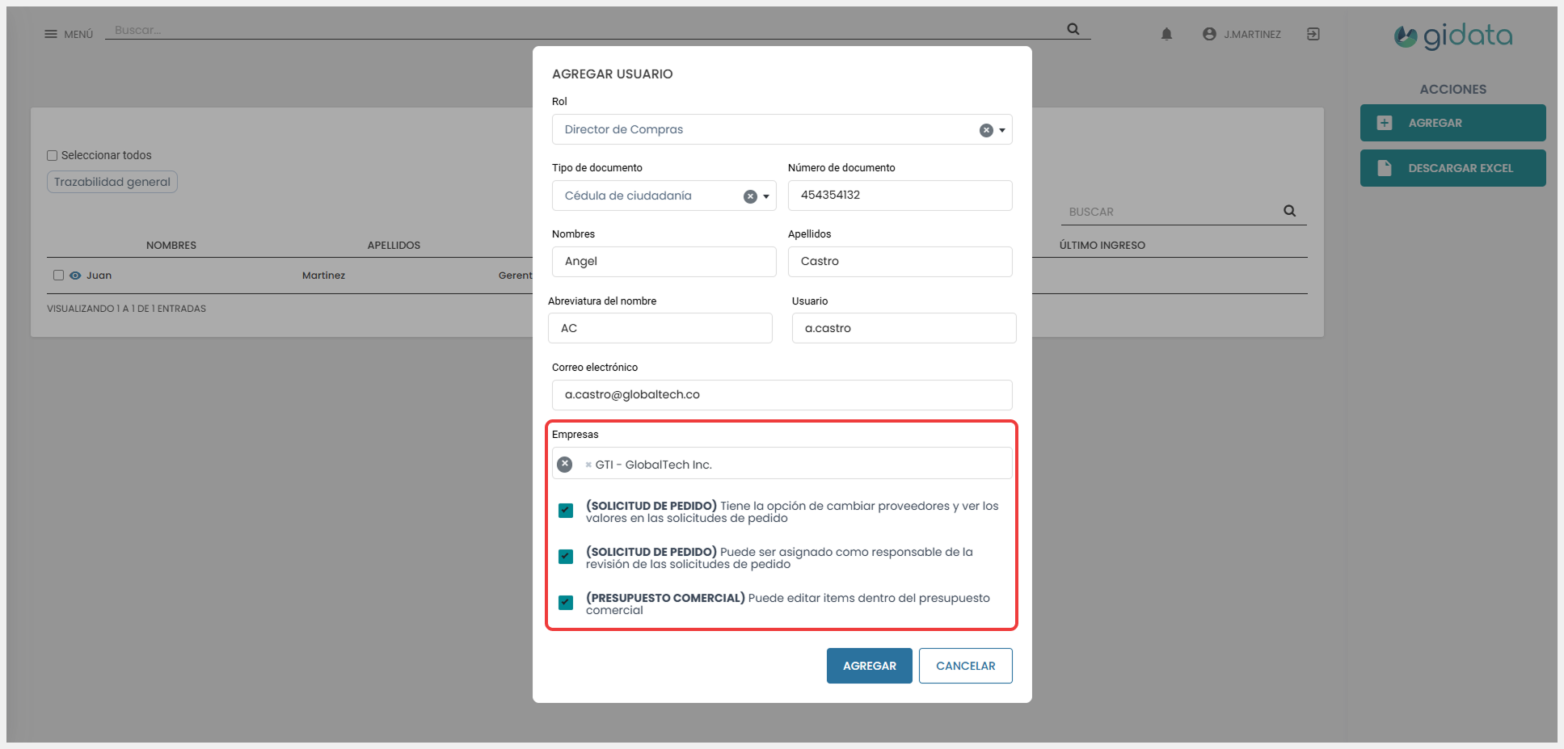Click the table BUSCAR magnifier icon
The image size is (1564, 749).
pyautogui.click(x=1289, y=211)
